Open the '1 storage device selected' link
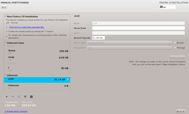 pos(16,111)
